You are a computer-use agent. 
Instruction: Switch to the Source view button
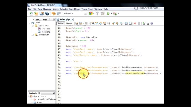61,23
